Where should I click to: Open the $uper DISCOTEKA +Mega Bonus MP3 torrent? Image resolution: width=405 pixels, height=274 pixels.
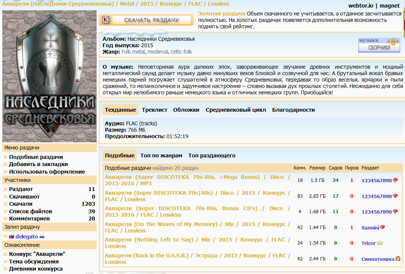coord(197,180)
